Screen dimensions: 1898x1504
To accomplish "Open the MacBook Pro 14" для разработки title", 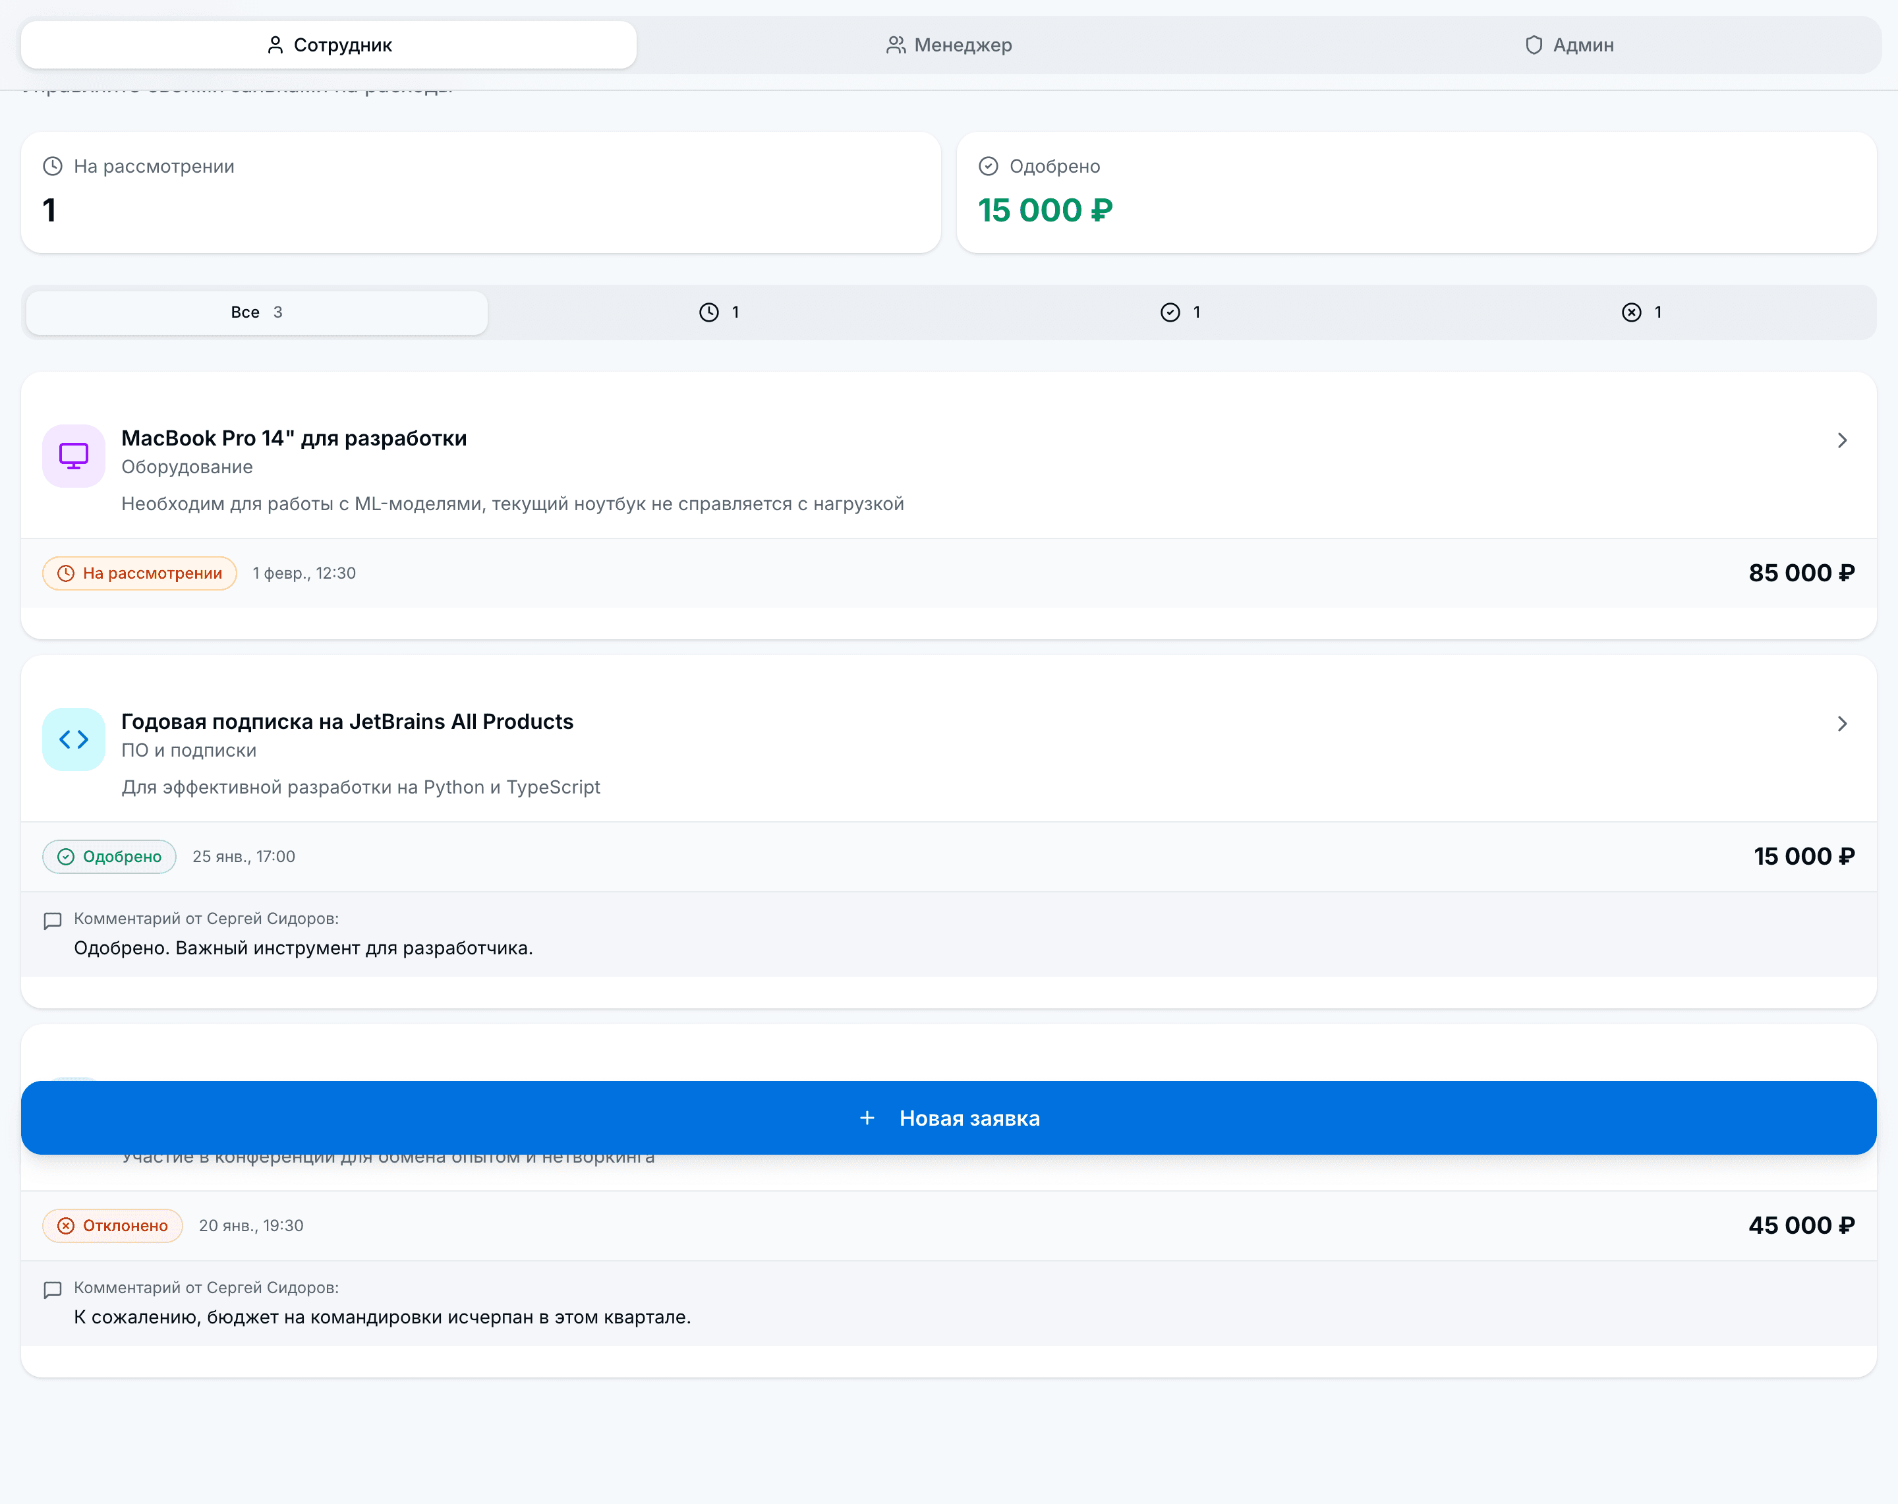I will point(294,438).
